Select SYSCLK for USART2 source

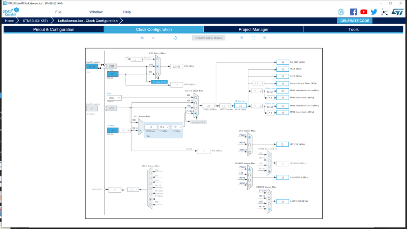click(x=269, y=193)
